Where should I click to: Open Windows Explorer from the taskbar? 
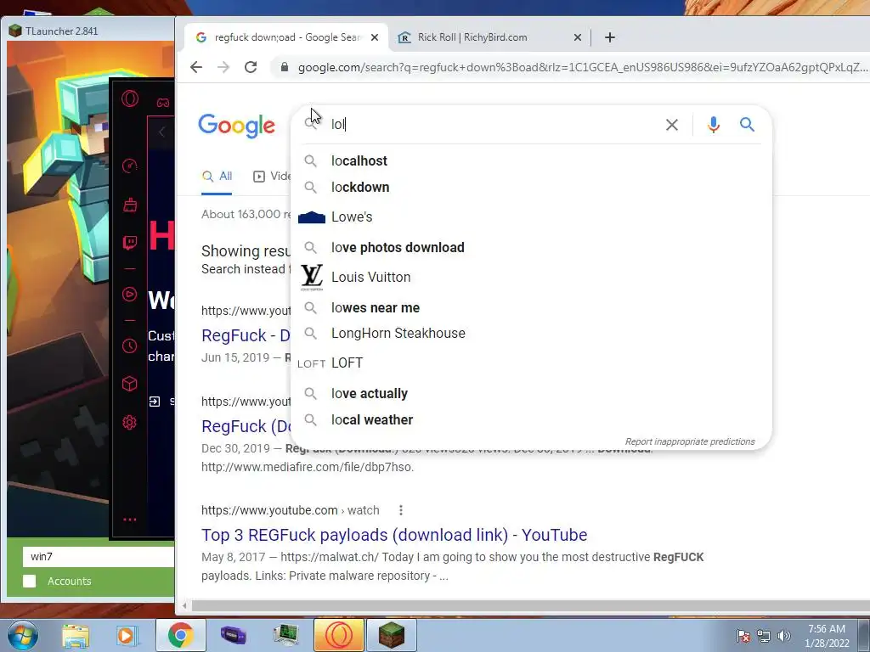click(x=76, y=636)
